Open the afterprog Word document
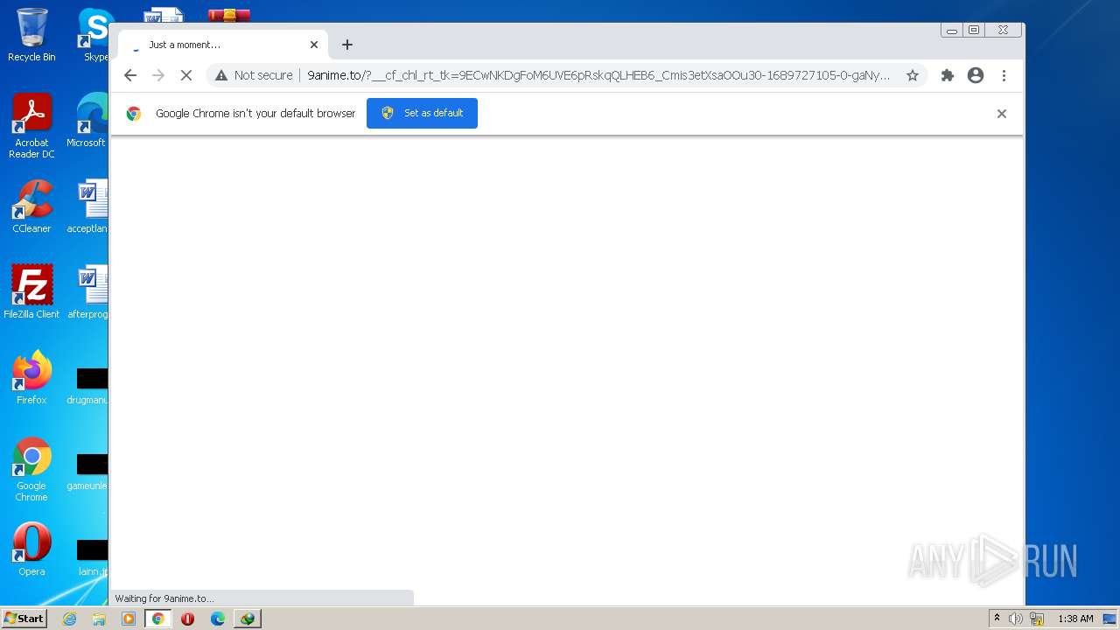This screenshot has height=630, width=1120. (x=90, y=292)
